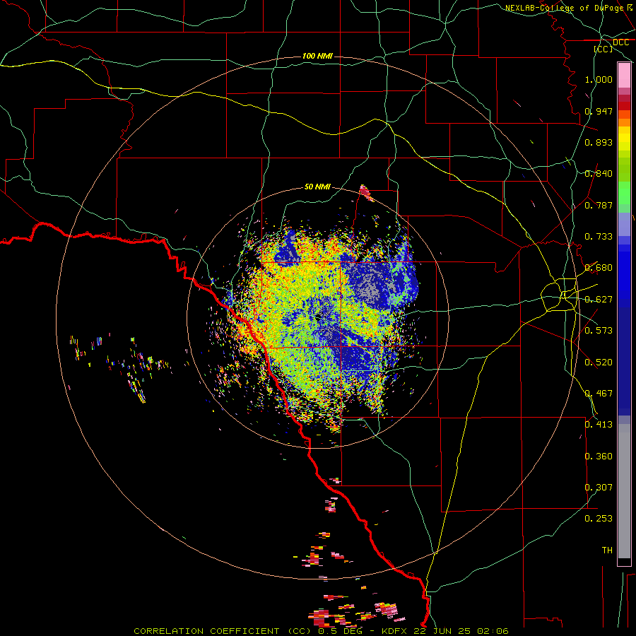Click the 0.253 scale value
Viewport: 636px width, 636px height.
click(x=599, y=519)
